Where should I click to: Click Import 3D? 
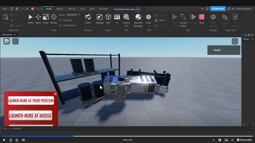tap(126, 20)
